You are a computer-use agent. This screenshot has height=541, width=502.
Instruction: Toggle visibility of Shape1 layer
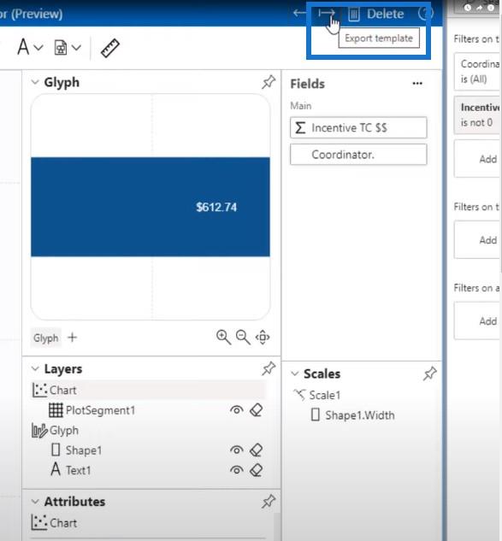point(237,450)
